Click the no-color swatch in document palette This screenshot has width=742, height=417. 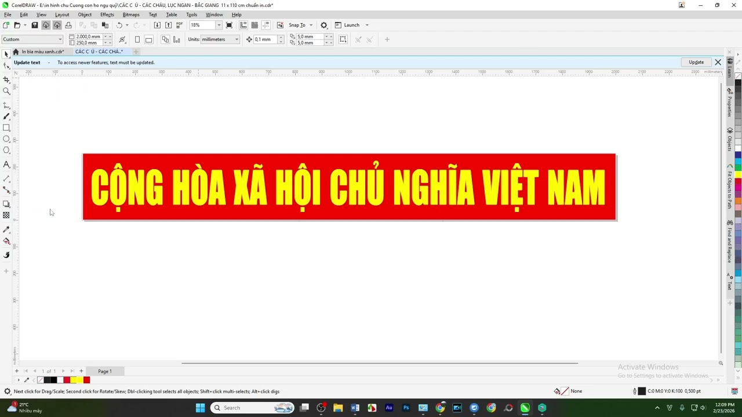coord(40,380)
